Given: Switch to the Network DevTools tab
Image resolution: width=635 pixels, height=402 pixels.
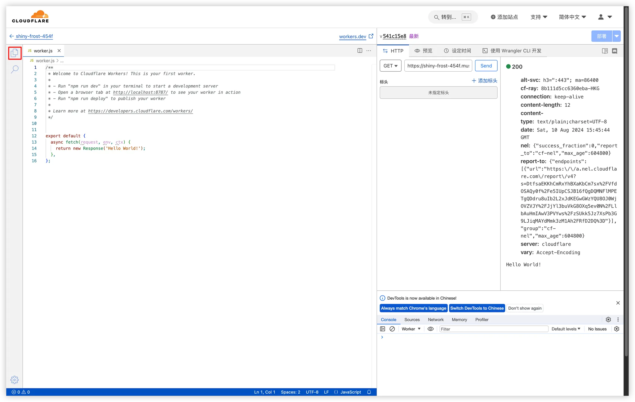Looking at the screenshot, I should (x=436, y=319).
